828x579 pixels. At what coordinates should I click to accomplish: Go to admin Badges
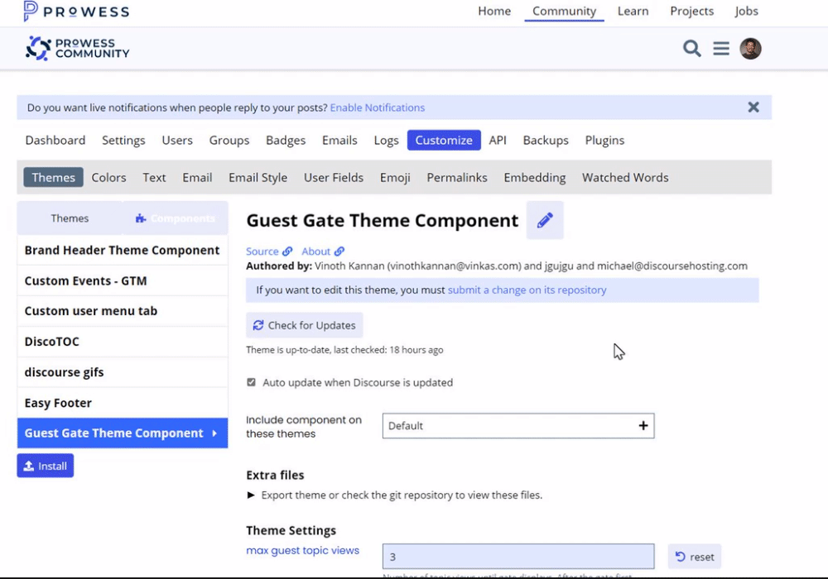click(x=286, y=141)
